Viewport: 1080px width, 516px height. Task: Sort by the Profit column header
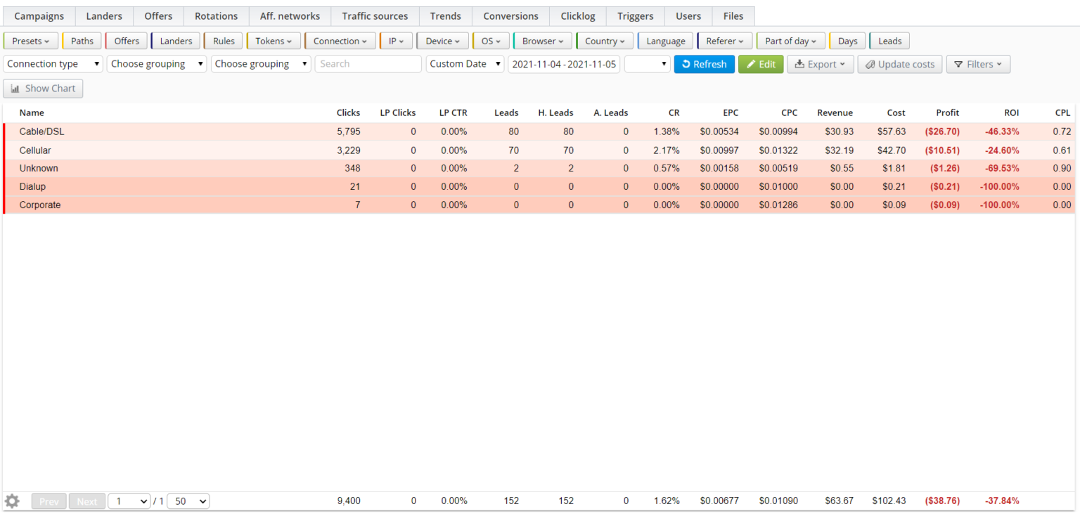click(947, 112)
